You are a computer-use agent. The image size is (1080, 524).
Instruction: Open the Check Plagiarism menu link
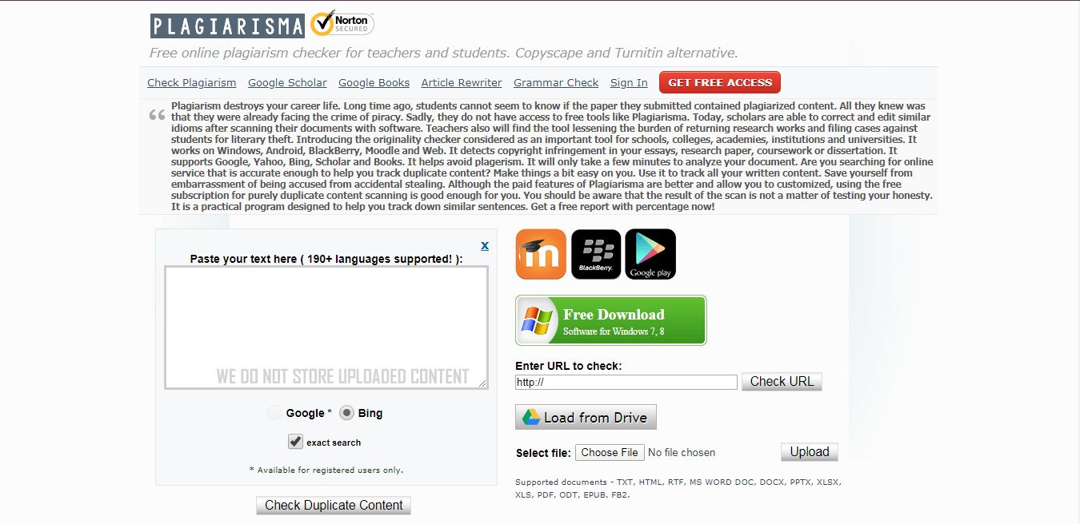pos(192,83)
